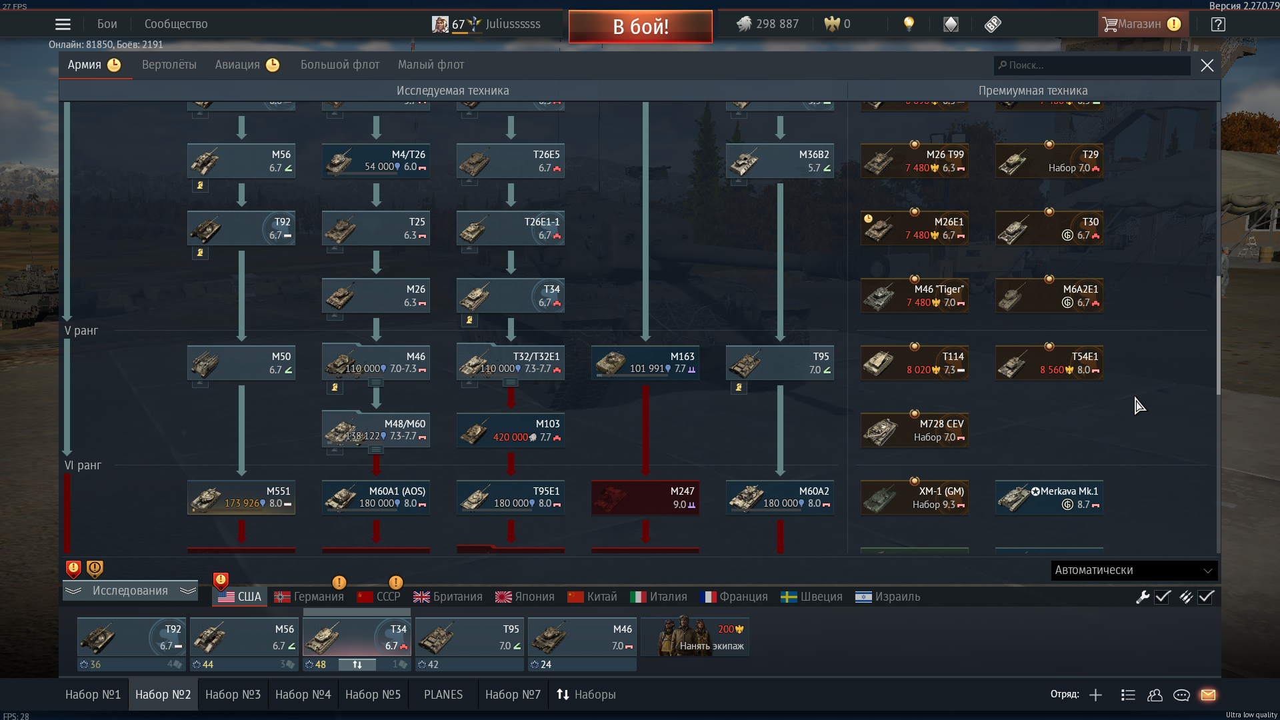1280x720 pixels.
Task: Open the Сообщество menu
Action: tap(176, 24)
